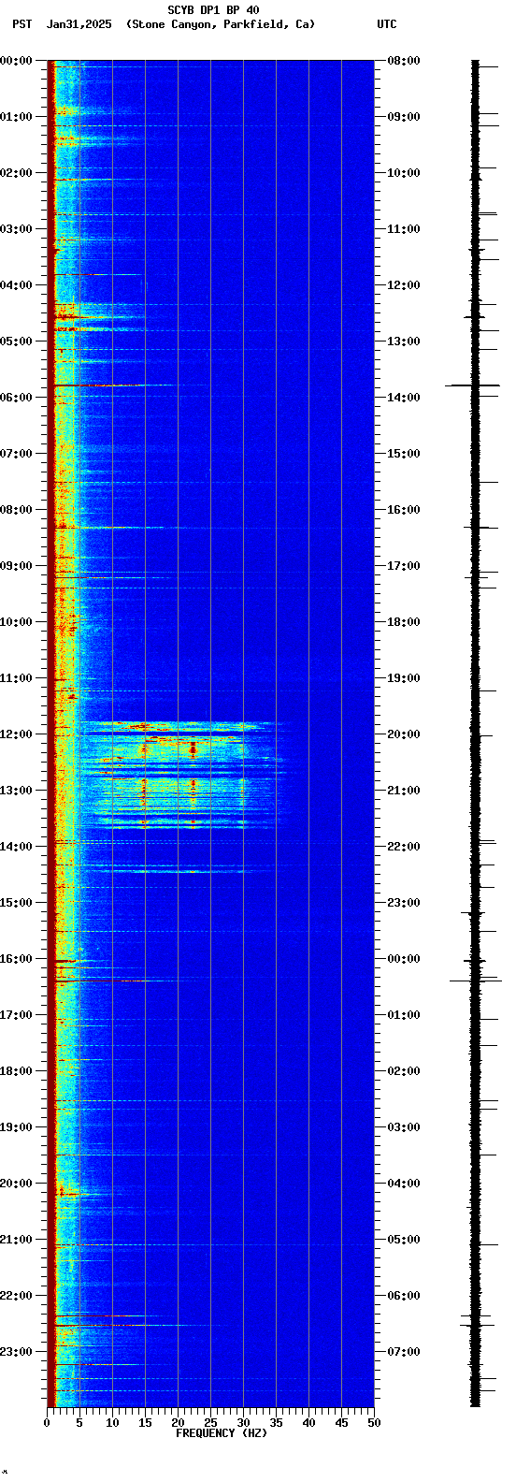Click the FREQUENCY (HZ) axis label
516x1482 pixels.
tap(222, 1433)
